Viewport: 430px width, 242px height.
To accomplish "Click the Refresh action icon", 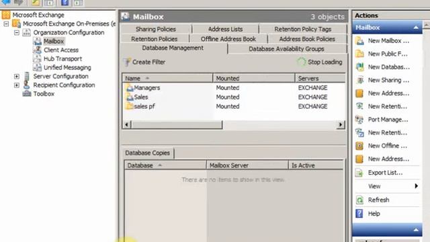I will coord(359,200).
